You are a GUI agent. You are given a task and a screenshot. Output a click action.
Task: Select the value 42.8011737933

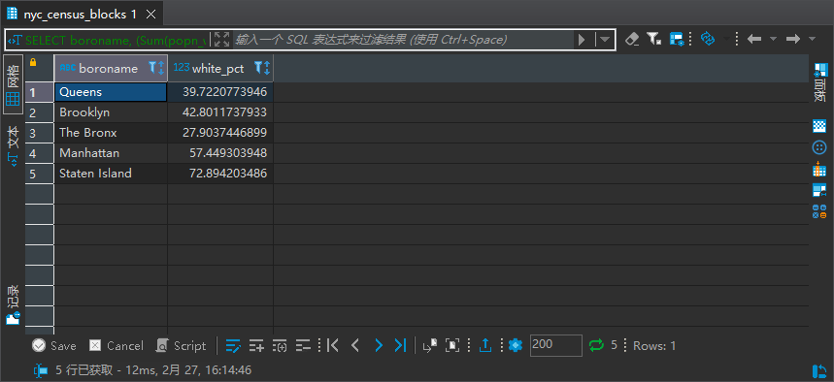coord(220,112)
